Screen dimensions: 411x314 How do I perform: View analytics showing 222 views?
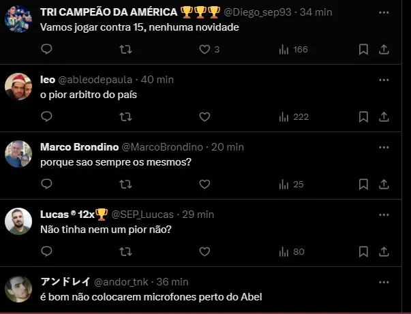293,116
